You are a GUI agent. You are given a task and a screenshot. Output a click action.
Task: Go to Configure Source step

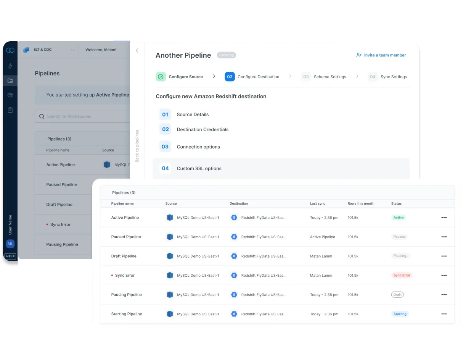tap(186, 77)
